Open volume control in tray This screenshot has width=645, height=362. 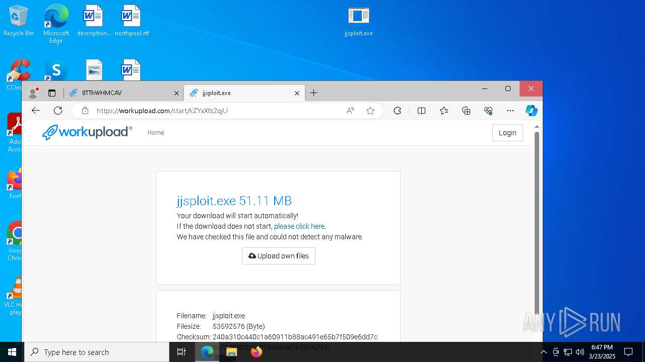[x=580, y=352]
